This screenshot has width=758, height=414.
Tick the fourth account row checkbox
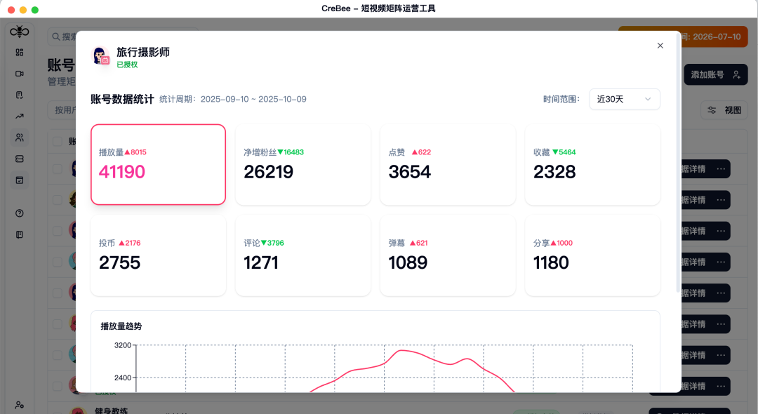click(58, 262)
